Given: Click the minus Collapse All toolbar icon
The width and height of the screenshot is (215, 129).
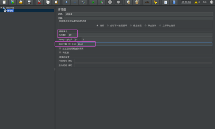Looking at the screenshot, I should (75, 2).
